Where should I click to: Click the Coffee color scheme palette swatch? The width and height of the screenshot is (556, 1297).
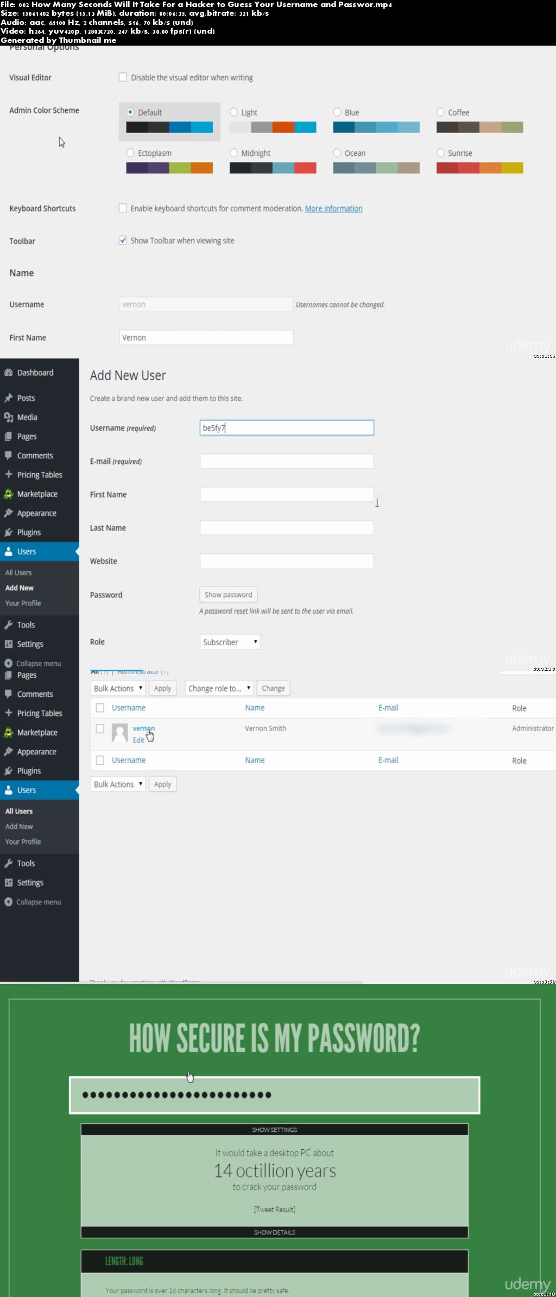[479, 127]
